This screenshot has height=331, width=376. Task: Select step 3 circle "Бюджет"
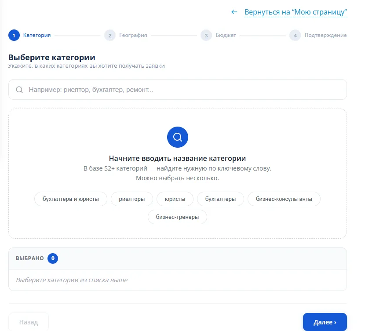pos(206,35)
